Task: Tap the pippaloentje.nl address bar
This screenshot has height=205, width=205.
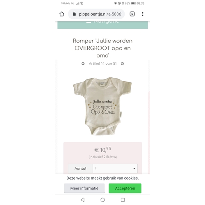Action: pos(96,14)
